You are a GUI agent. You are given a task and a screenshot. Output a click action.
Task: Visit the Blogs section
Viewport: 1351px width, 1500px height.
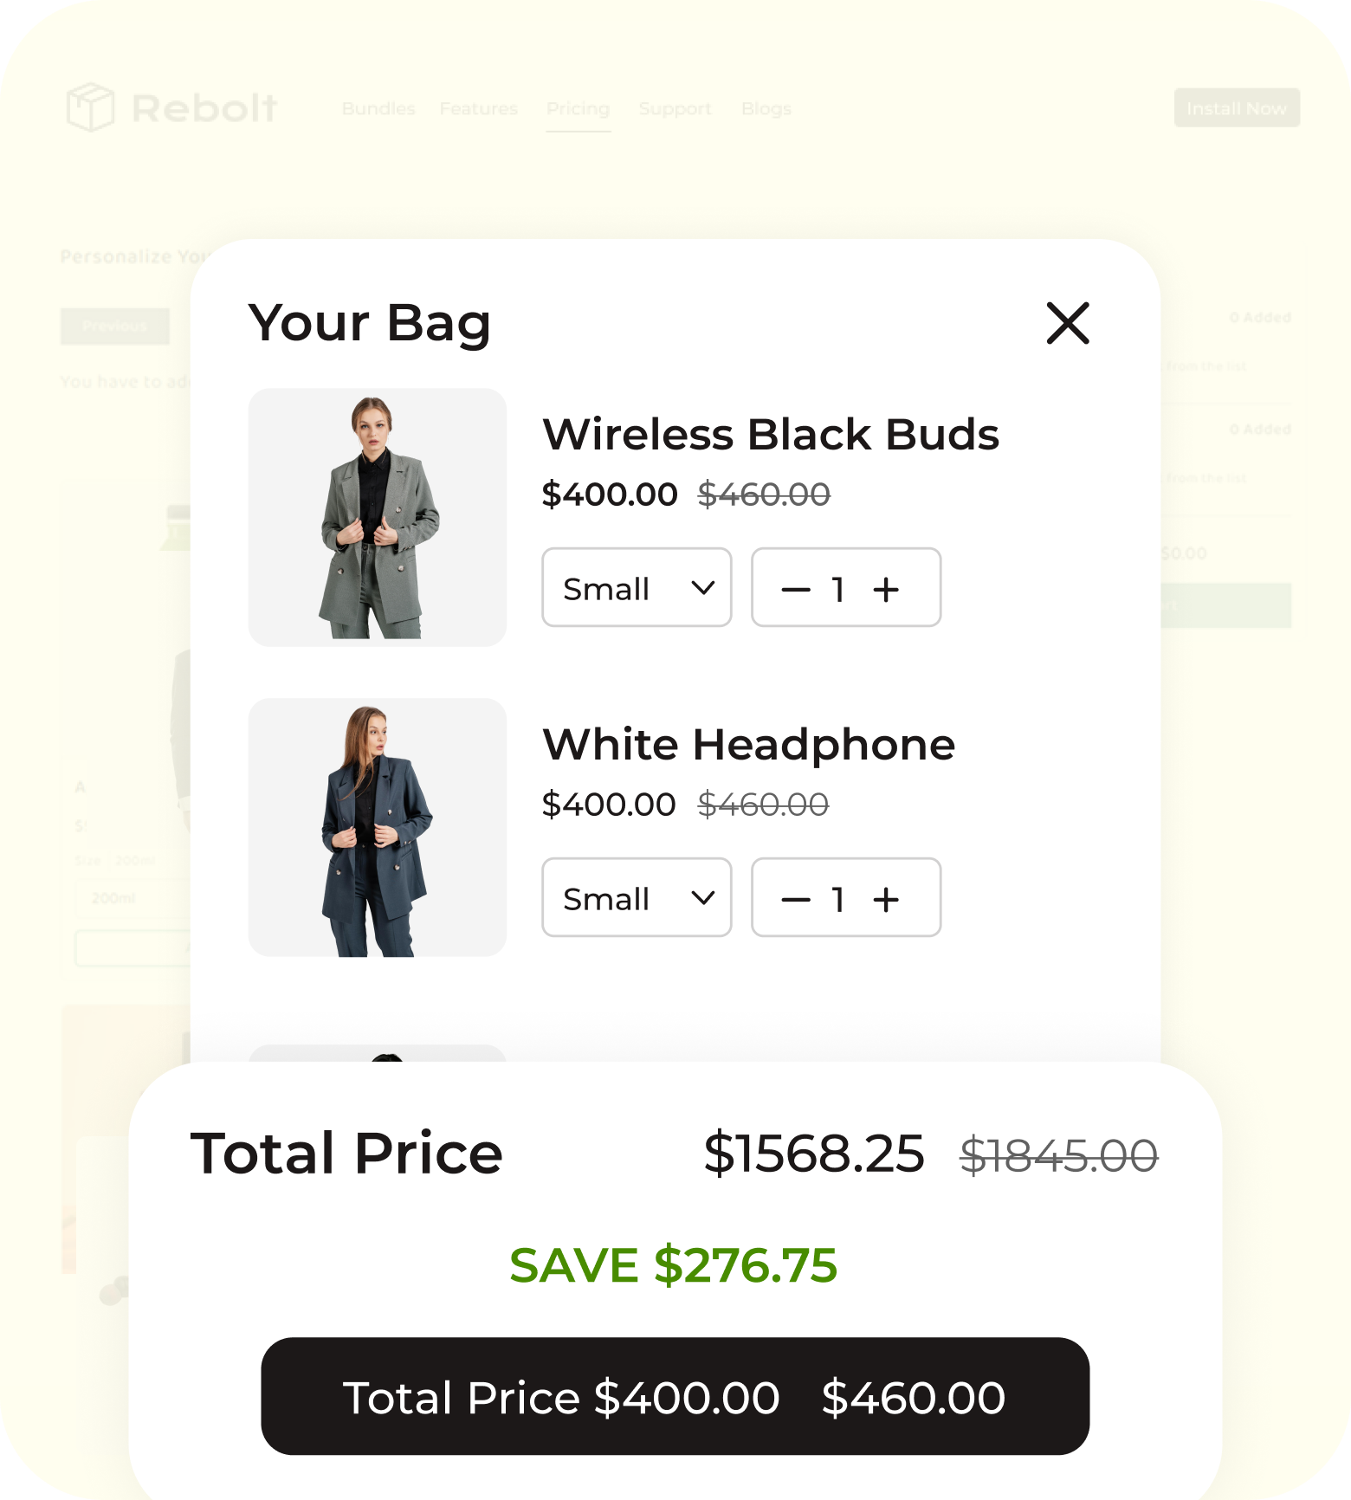point(766,109)
